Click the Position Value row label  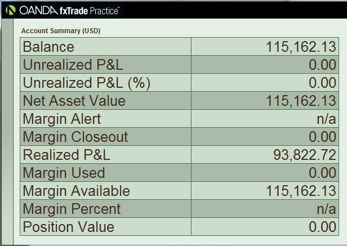pos(68,227)
